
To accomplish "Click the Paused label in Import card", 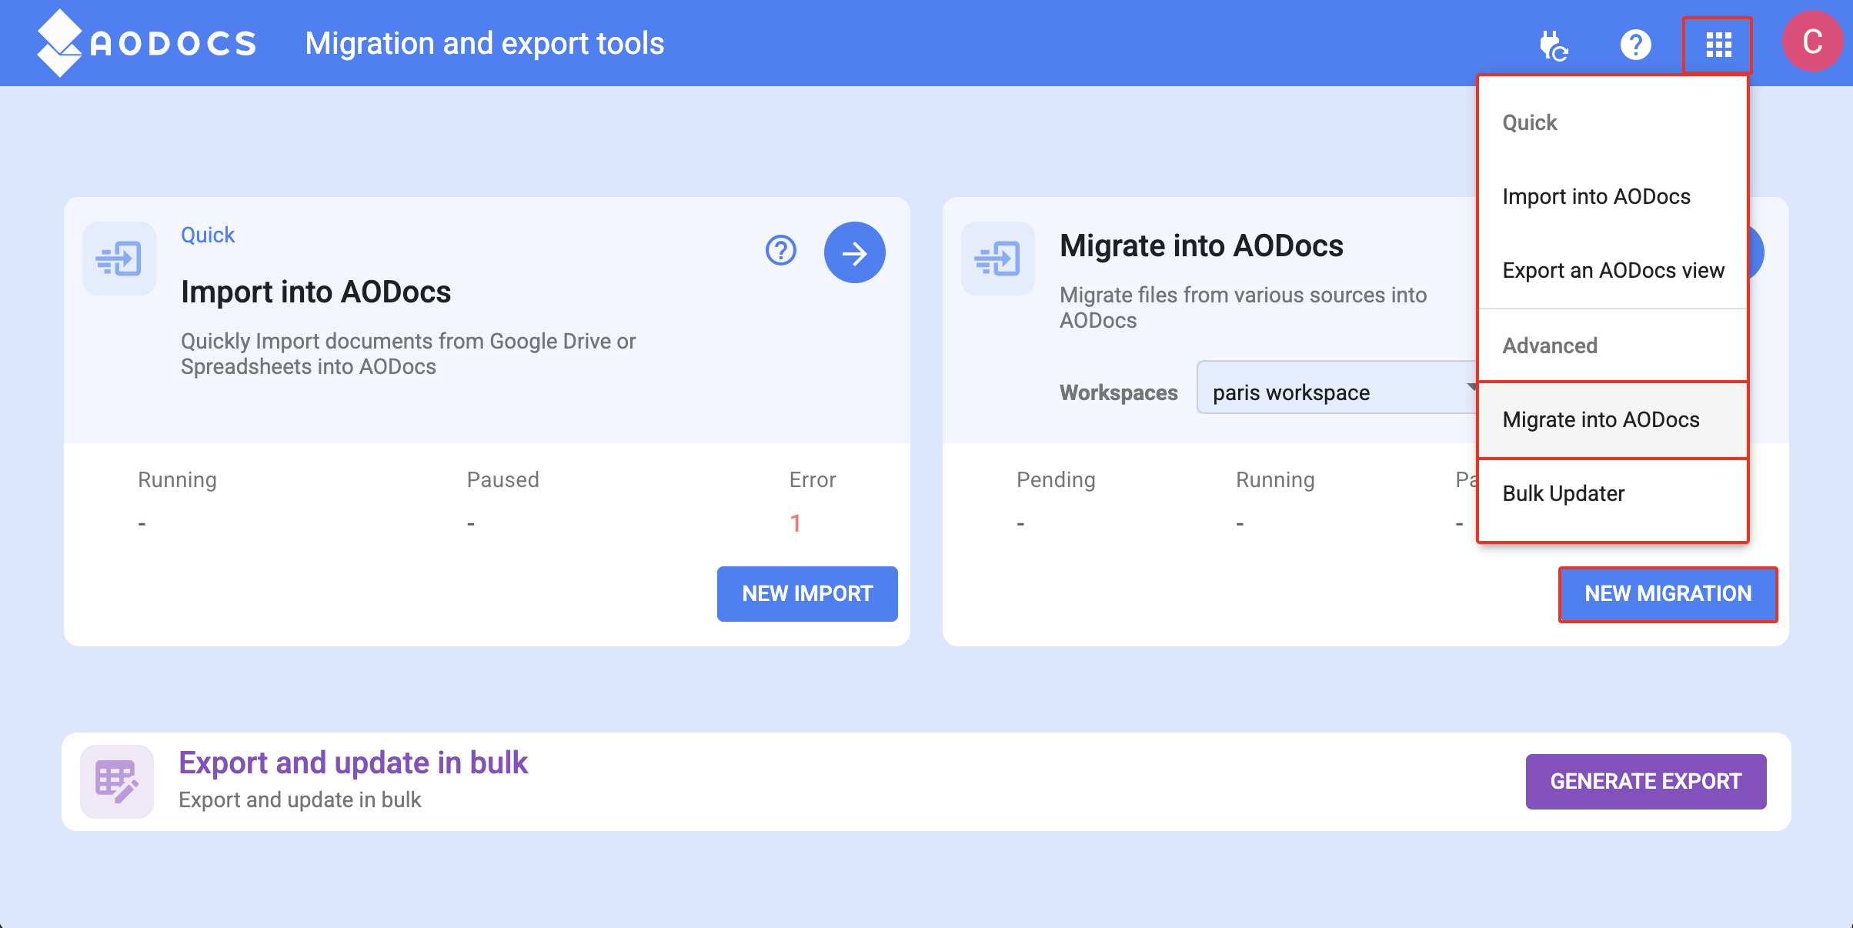I will 502,479.
